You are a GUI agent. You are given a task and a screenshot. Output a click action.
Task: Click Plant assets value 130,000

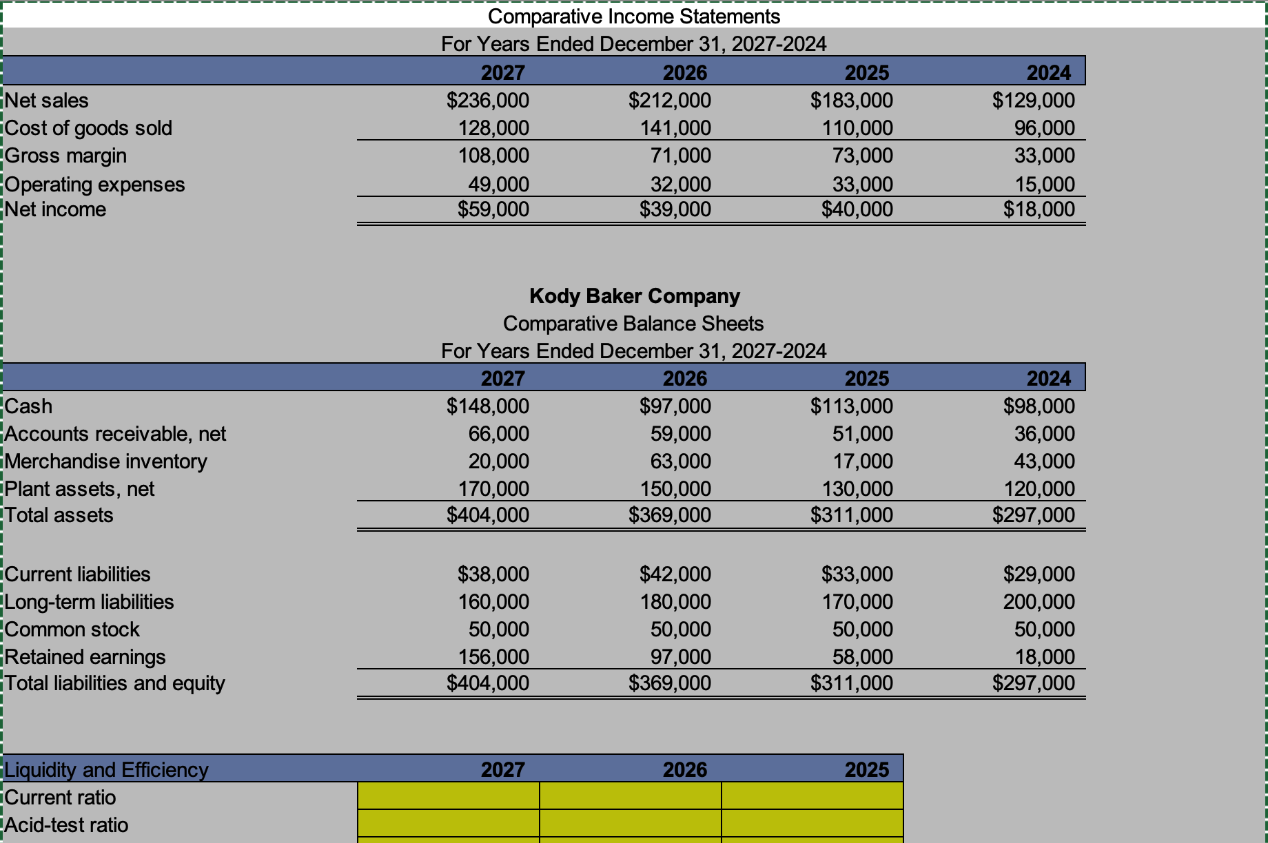858,489
